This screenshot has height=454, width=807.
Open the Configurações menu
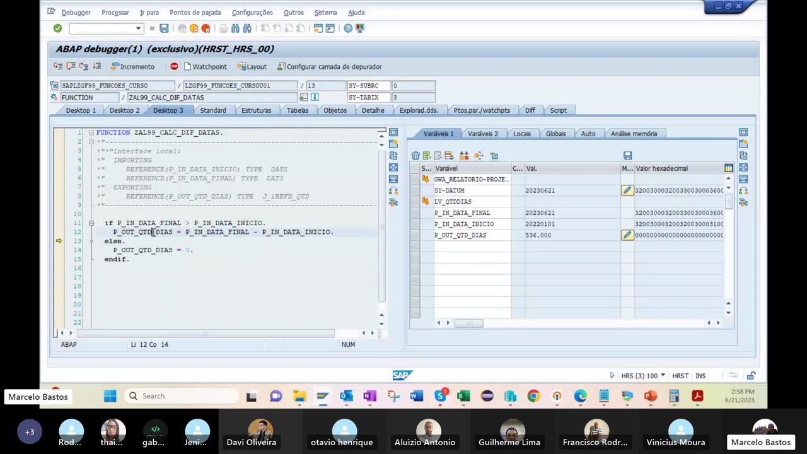[x=252, y=13]
